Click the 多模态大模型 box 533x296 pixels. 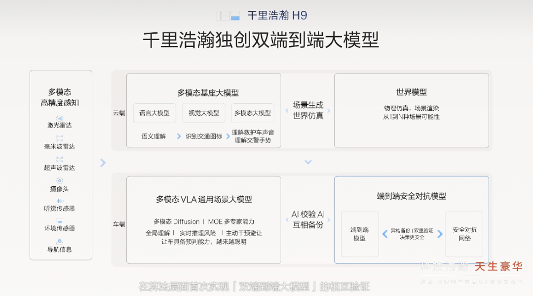tap(253, 113)
